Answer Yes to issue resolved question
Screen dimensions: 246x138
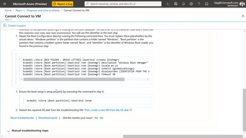point(96,118)
